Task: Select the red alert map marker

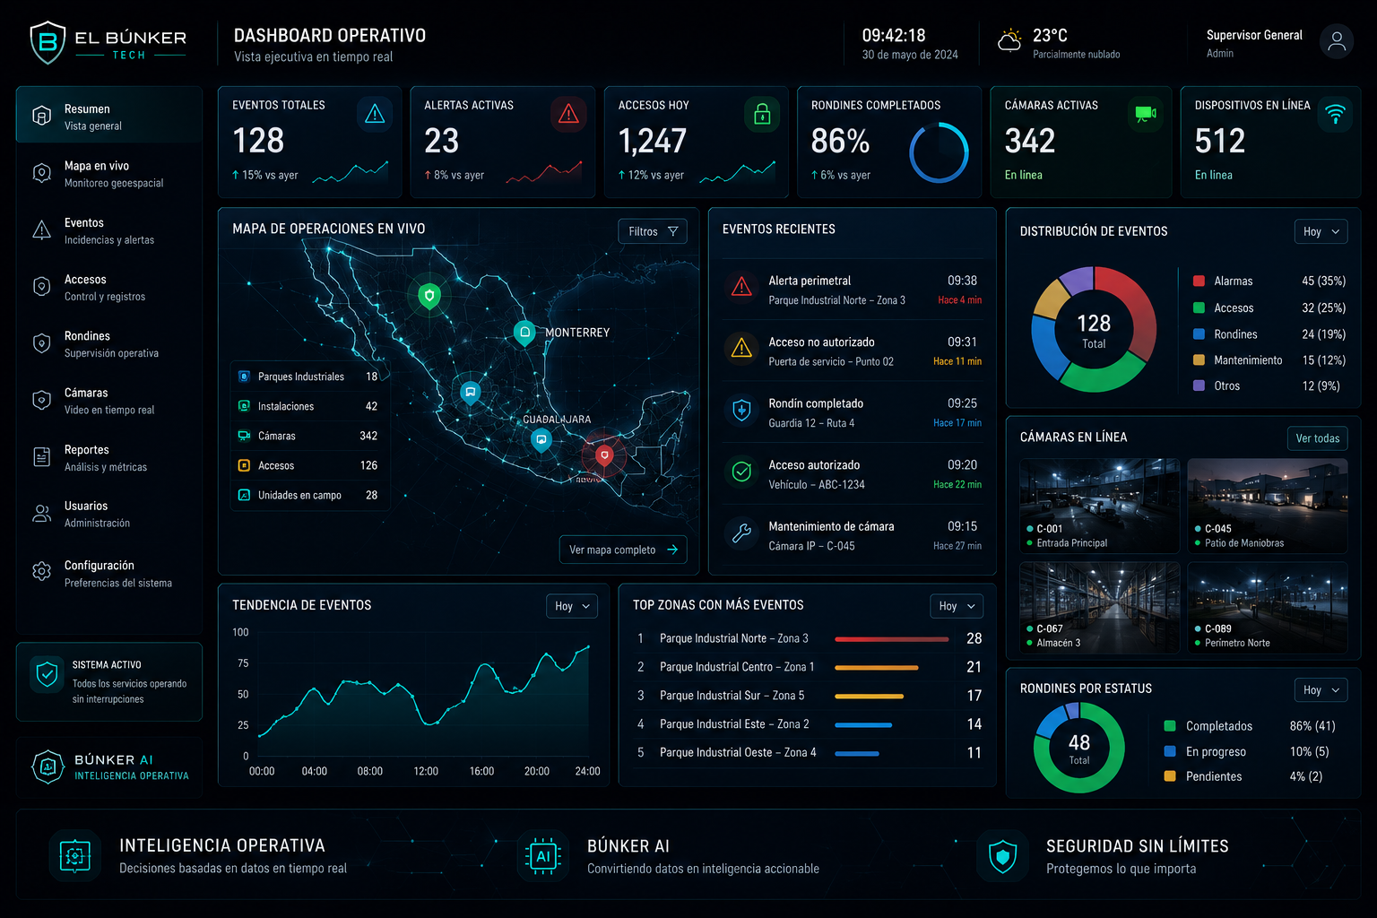Action: [x=604, y=455]
